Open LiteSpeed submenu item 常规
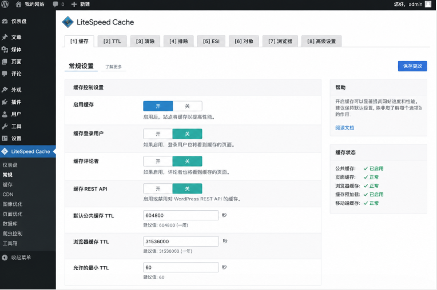 [7, 175]
